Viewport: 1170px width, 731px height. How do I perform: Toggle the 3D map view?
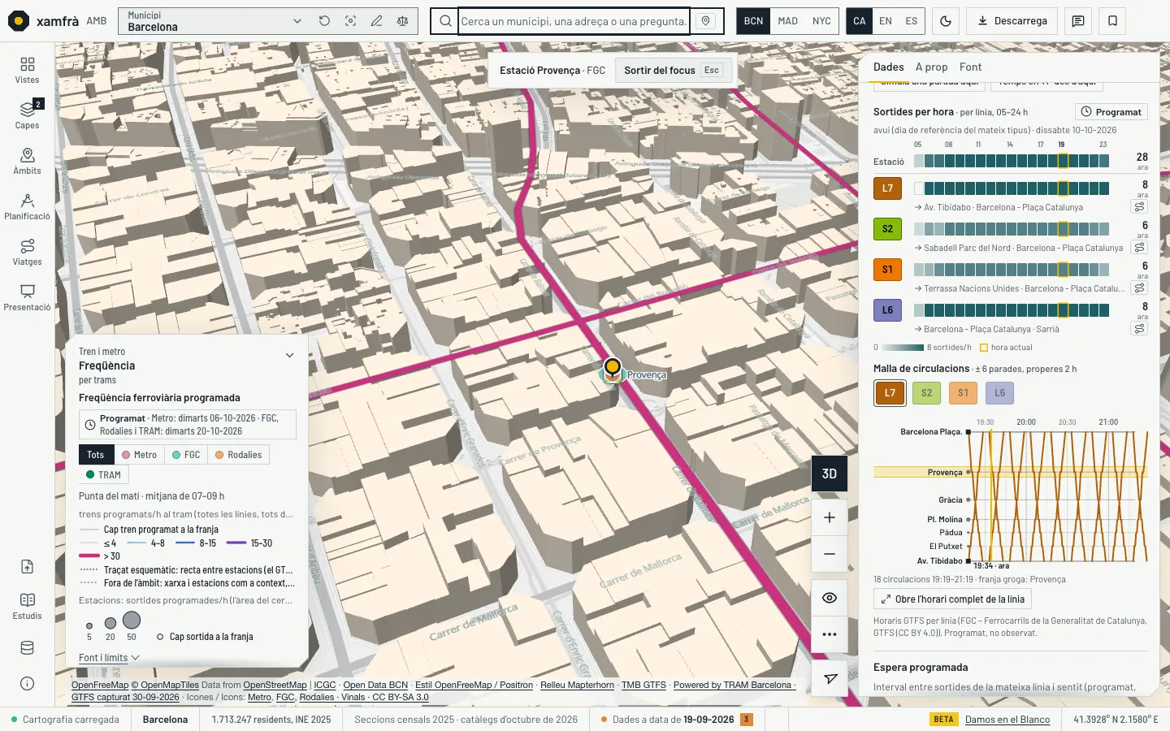[830, 474]
